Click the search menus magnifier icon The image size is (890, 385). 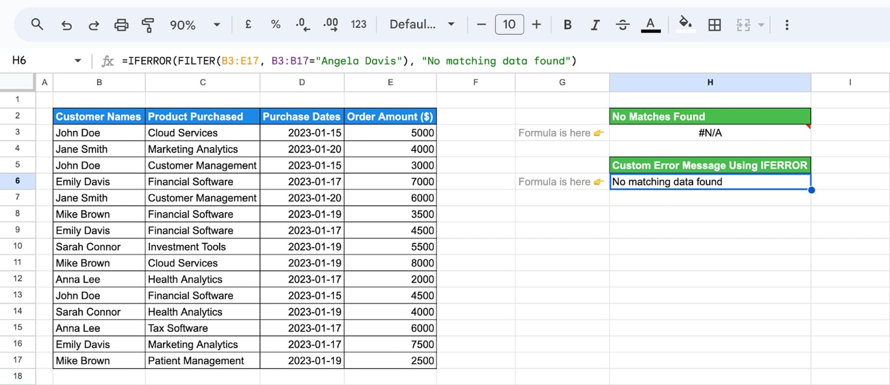tap(37, 25)
